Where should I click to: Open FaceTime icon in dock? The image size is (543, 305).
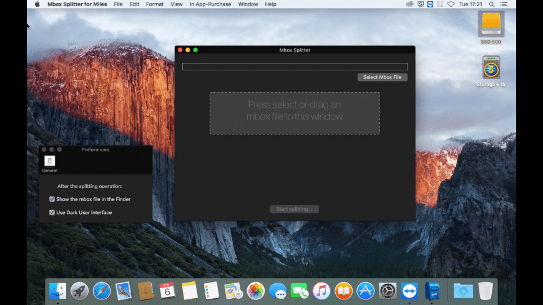299,291
